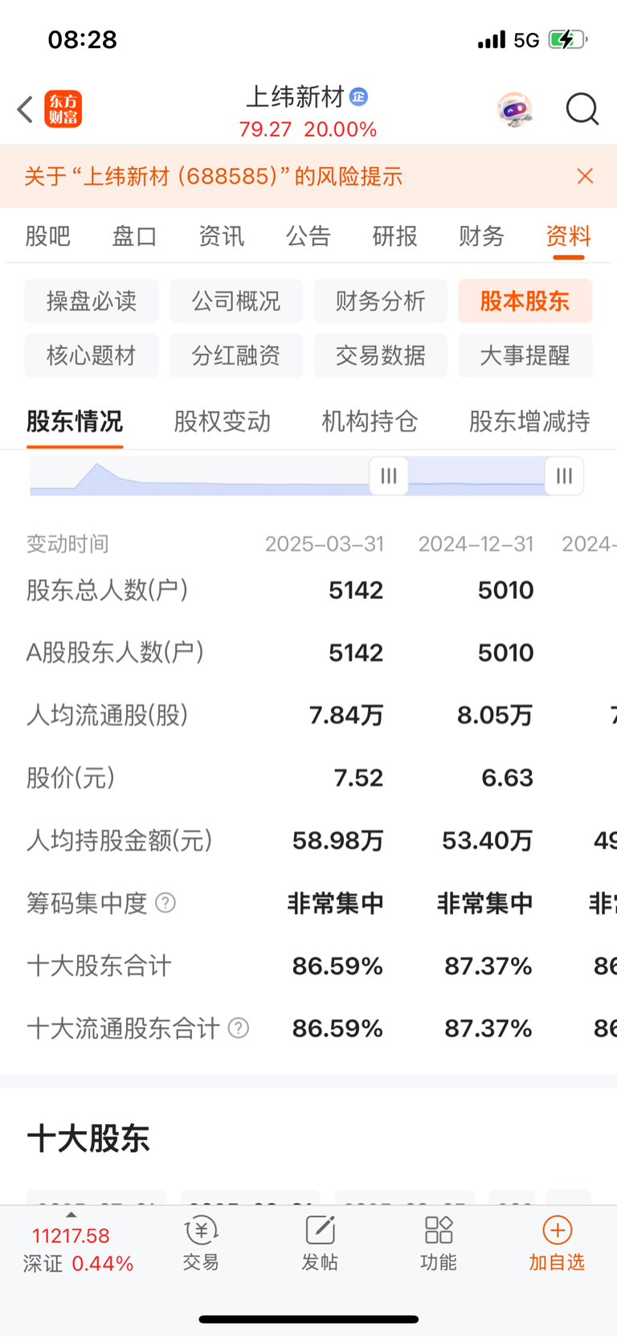Tap the 深证 index value 11217.58
Image resolution: width=617 pixels, height=1337 pixels.
point(71,1236)
